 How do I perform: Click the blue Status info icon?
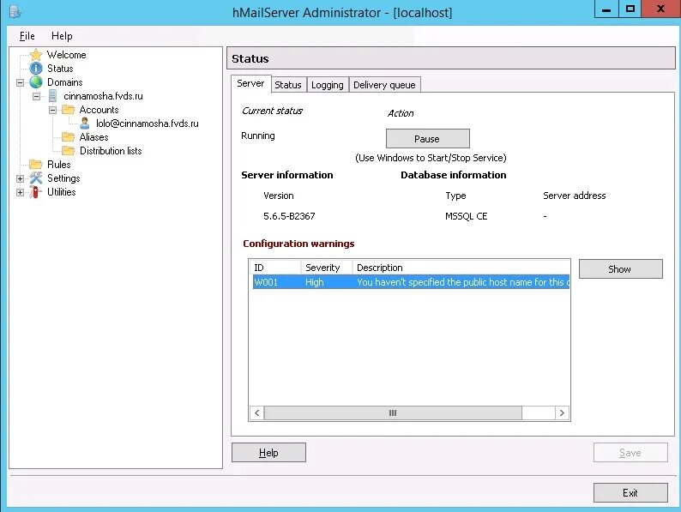click(36, 69)
